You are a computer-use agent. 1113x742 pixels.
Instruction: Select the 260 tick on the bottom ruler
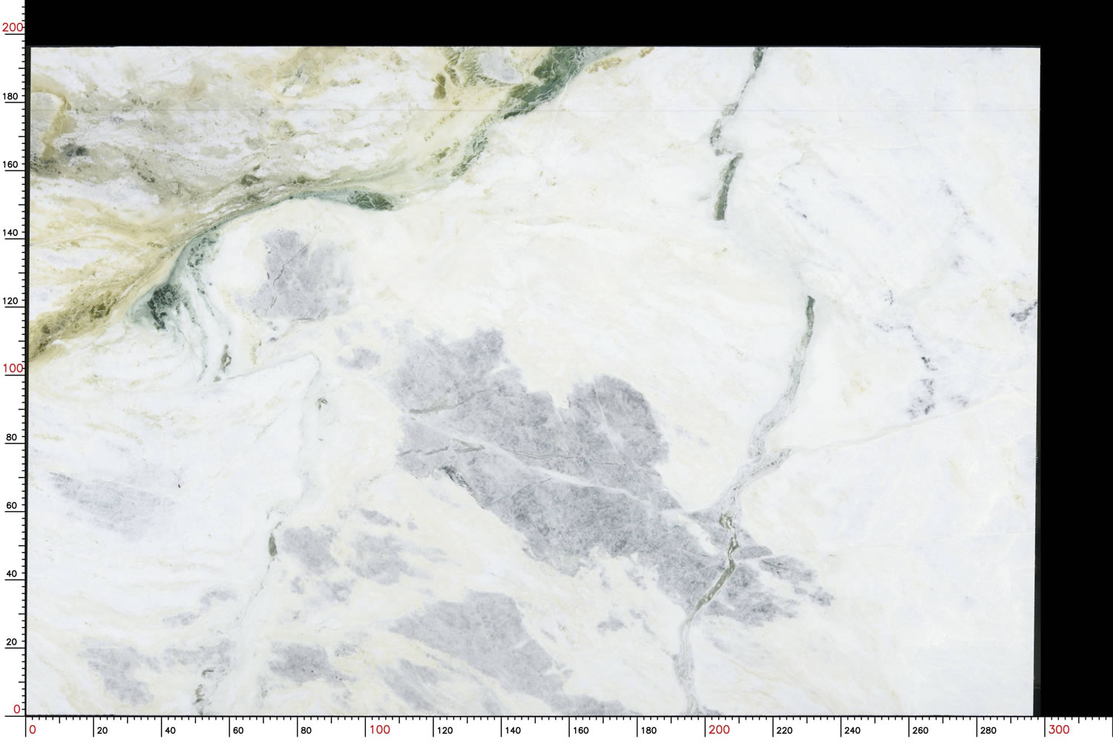click(x=919, y=730)
